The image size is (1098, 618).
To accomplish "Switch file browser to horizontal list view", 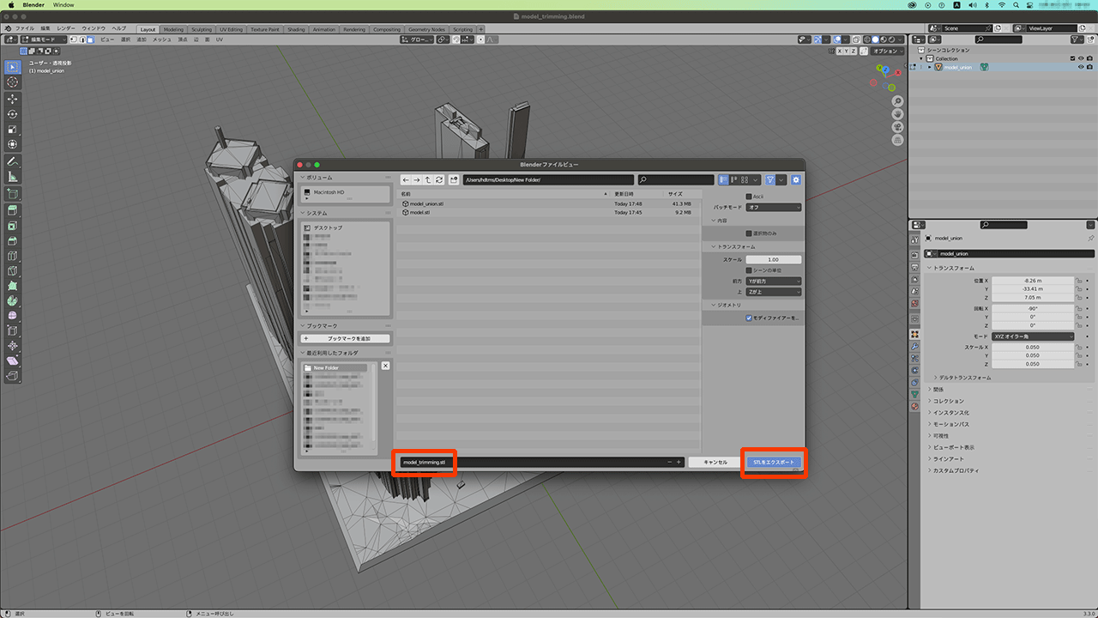I will 734,179.
